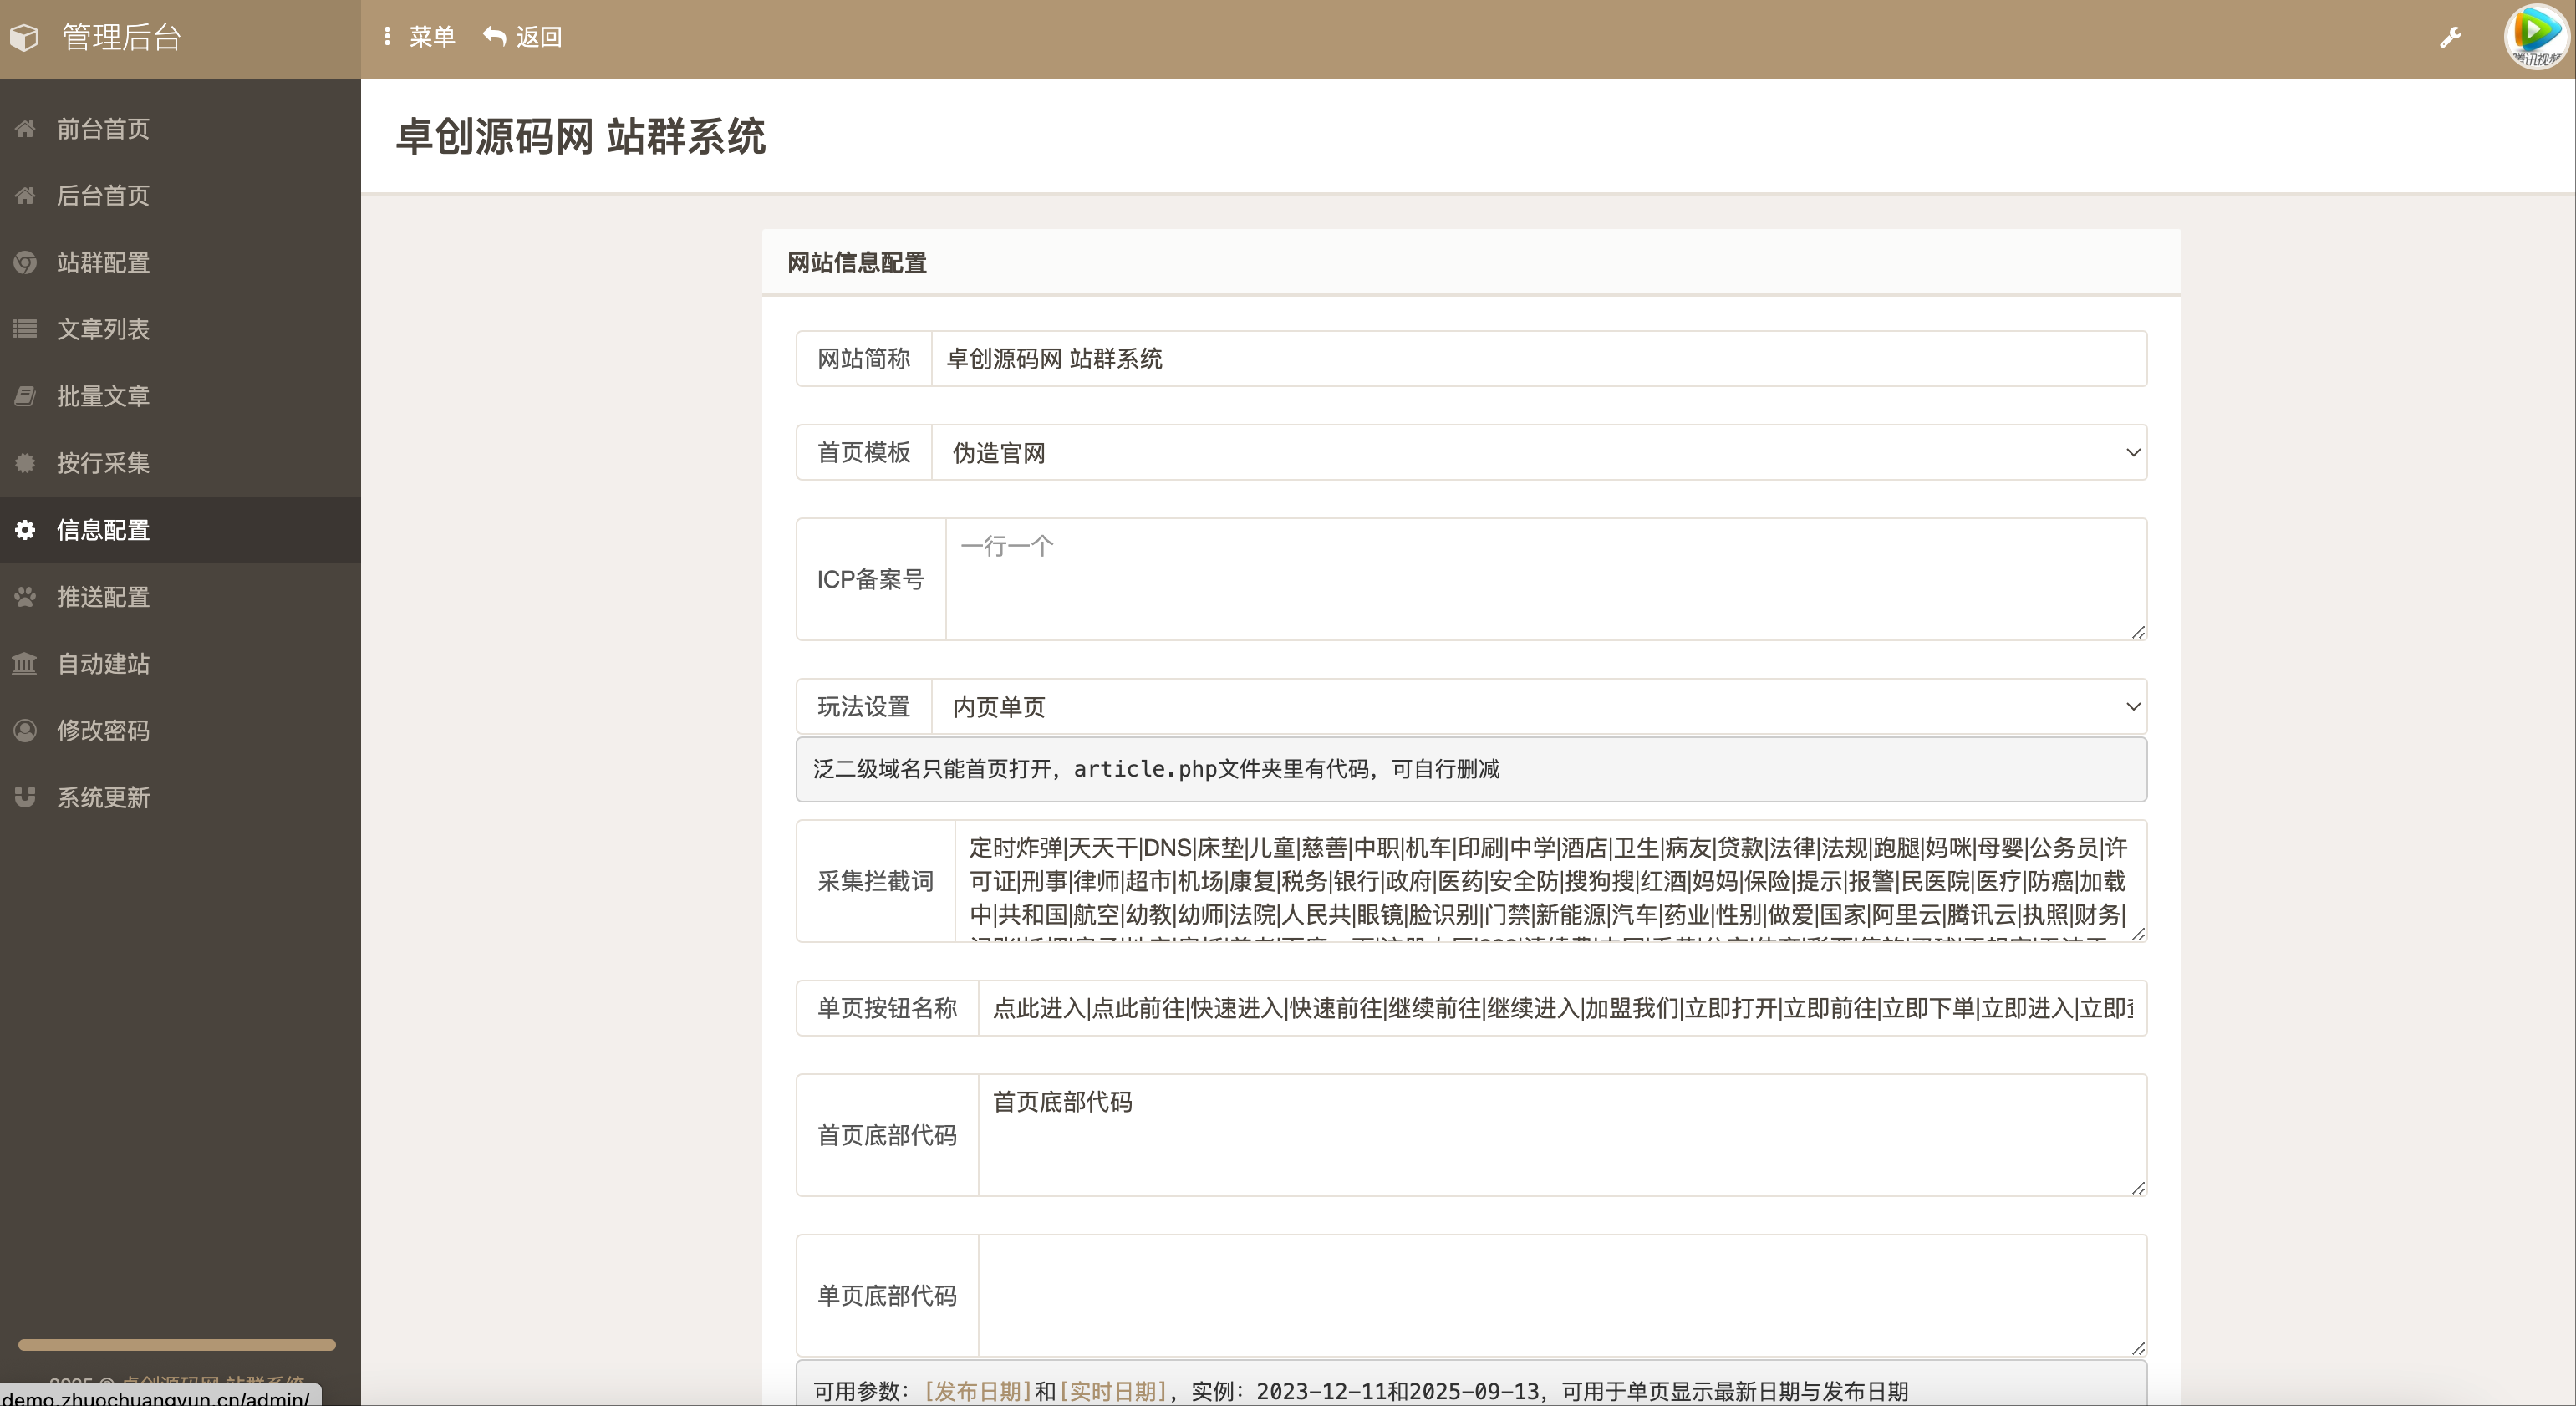2576x1406 pixels.
Task: Open the 站群配置 sidebar item
Action: [102, 262]
